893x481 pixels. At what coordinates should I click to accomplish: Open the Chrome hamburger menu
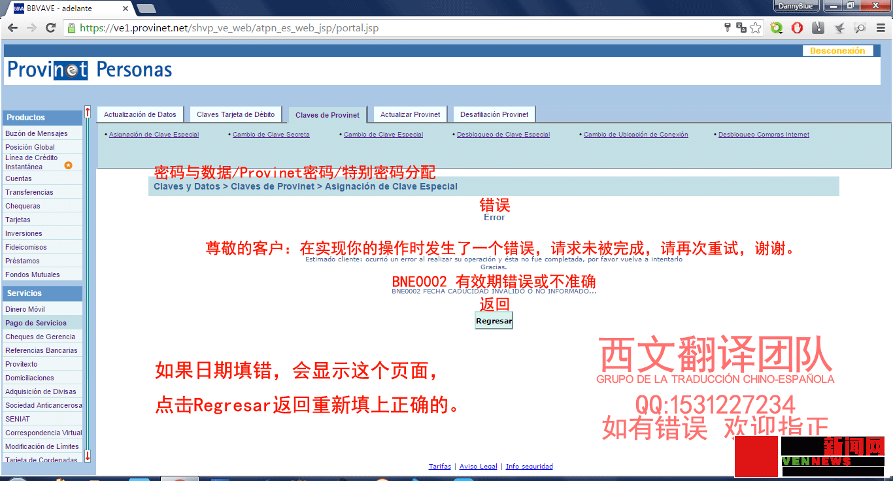(x=880, y=28)
